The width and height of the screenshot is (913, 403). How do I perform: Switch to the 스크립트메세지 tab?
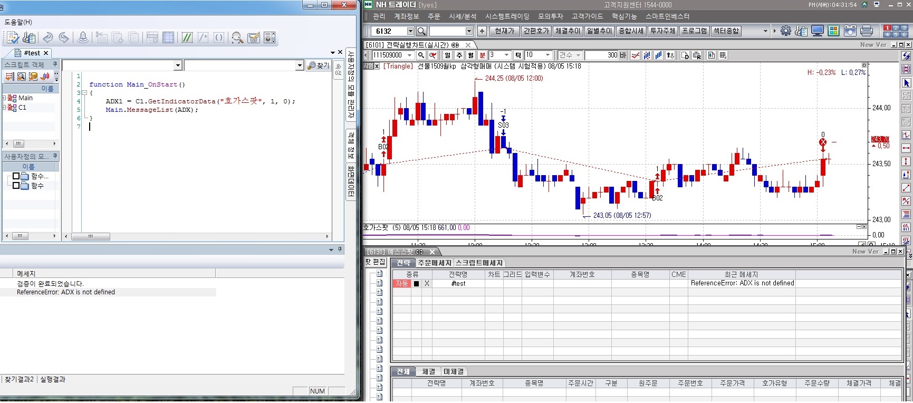coord(479,263)
